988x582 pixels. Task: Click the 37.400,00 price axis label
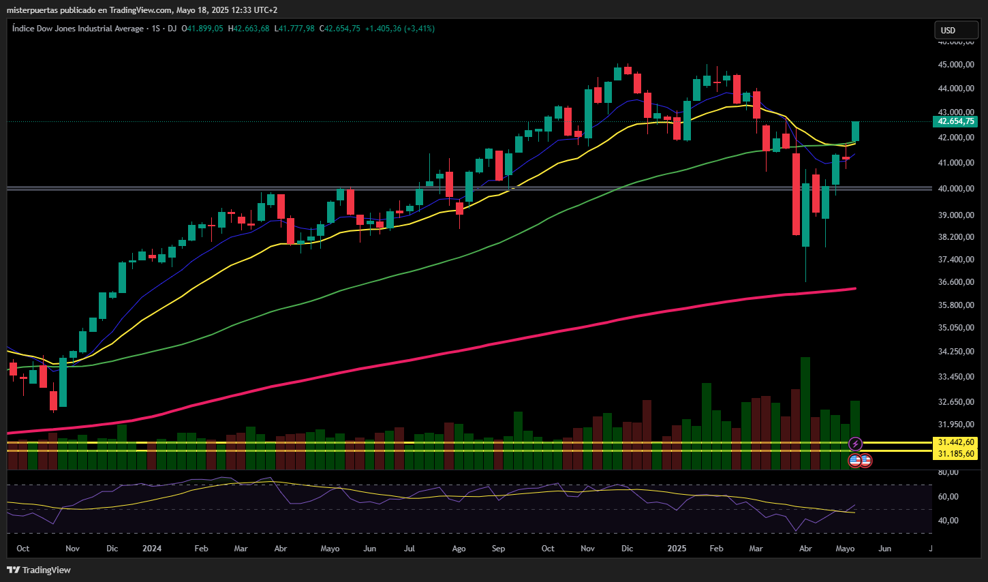pos(956,260)
